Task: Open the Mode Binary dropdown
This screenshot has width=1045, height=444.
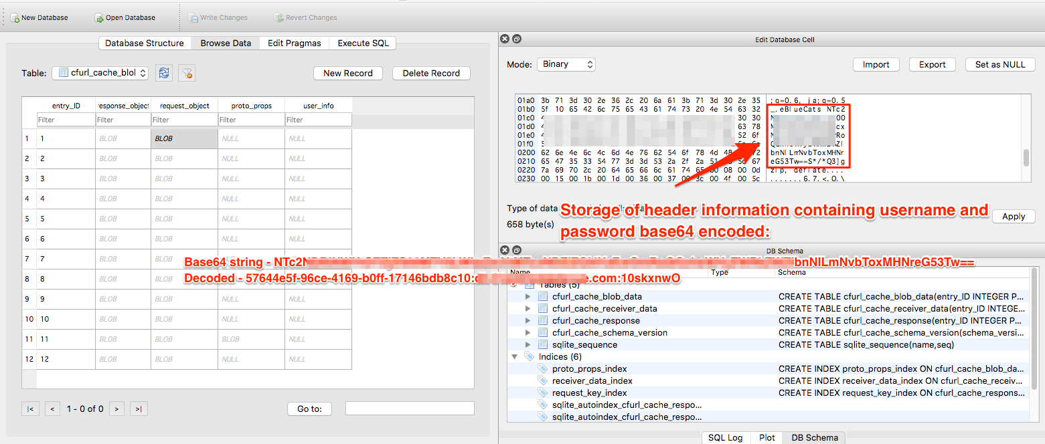Action: point(566,64)
